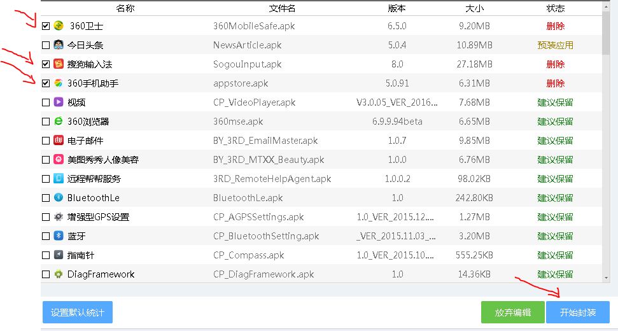Uncheck the 360手机助手 checkbox
The height and width of the screenshot is (331, 618).
(46, 83)
